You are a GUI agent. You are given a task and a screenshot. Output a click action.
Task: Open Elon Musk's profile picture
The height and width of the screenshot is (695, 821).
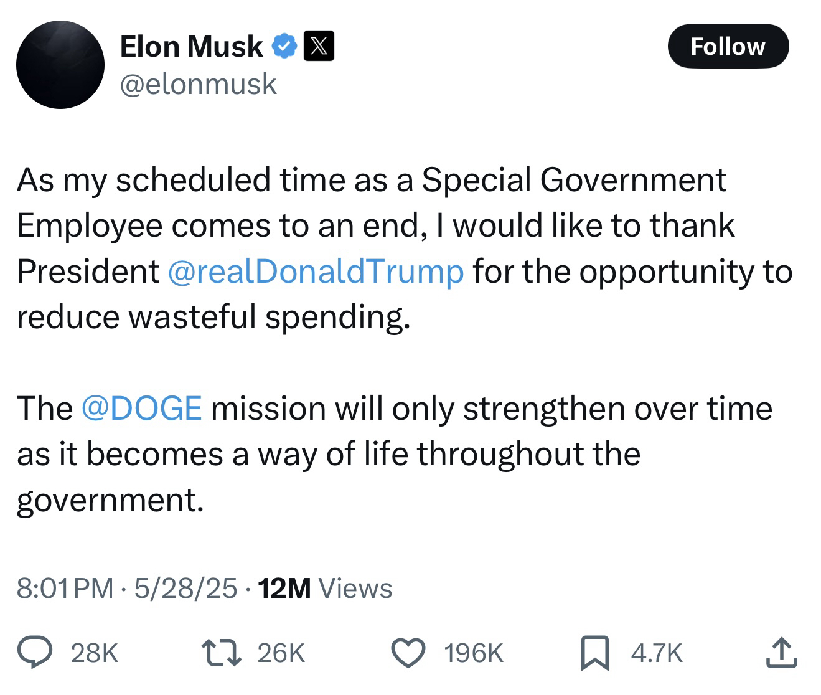click(x=60, y=65)
